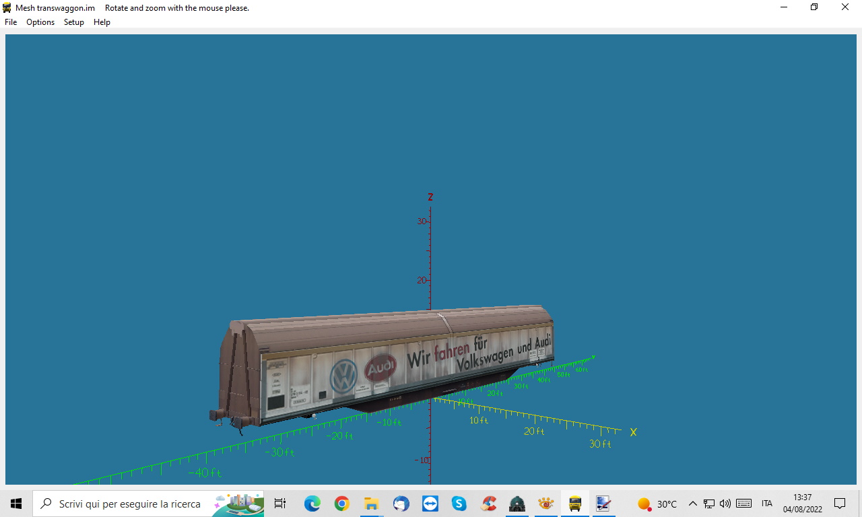Open the locomotive icon app in taskbar
The width and height of the screenshot is (862, 517).
coord(517,504)
